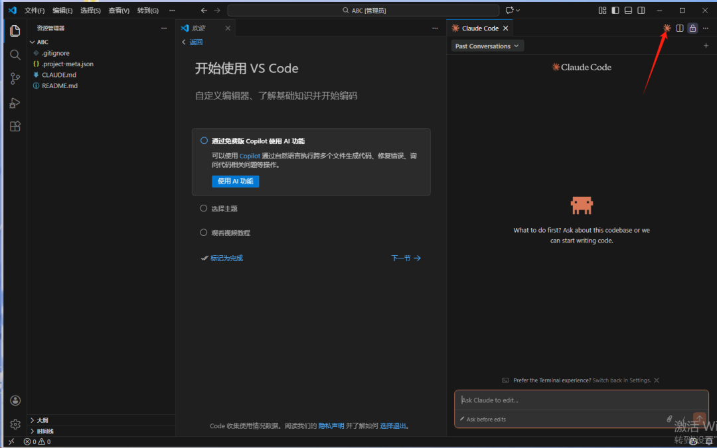The width and height of the screenshot is (717, 448).
Task: Toggle secondary side bar visibility
Action: (641, 10)
